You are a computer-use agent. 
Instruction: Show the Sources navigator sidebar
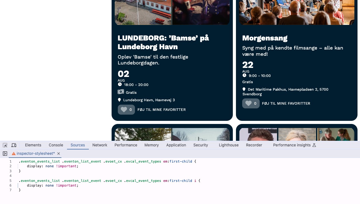click(x=5, y=154)
